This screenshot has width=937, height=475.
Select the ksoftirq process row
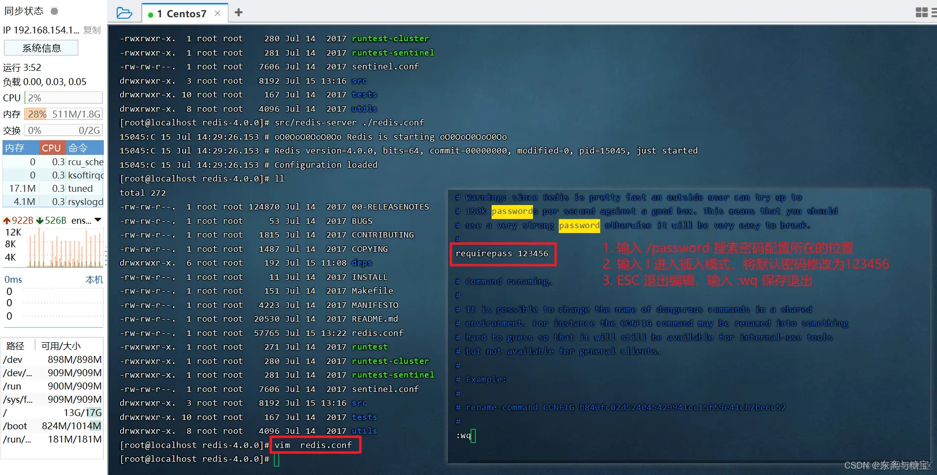coord(53,175)
